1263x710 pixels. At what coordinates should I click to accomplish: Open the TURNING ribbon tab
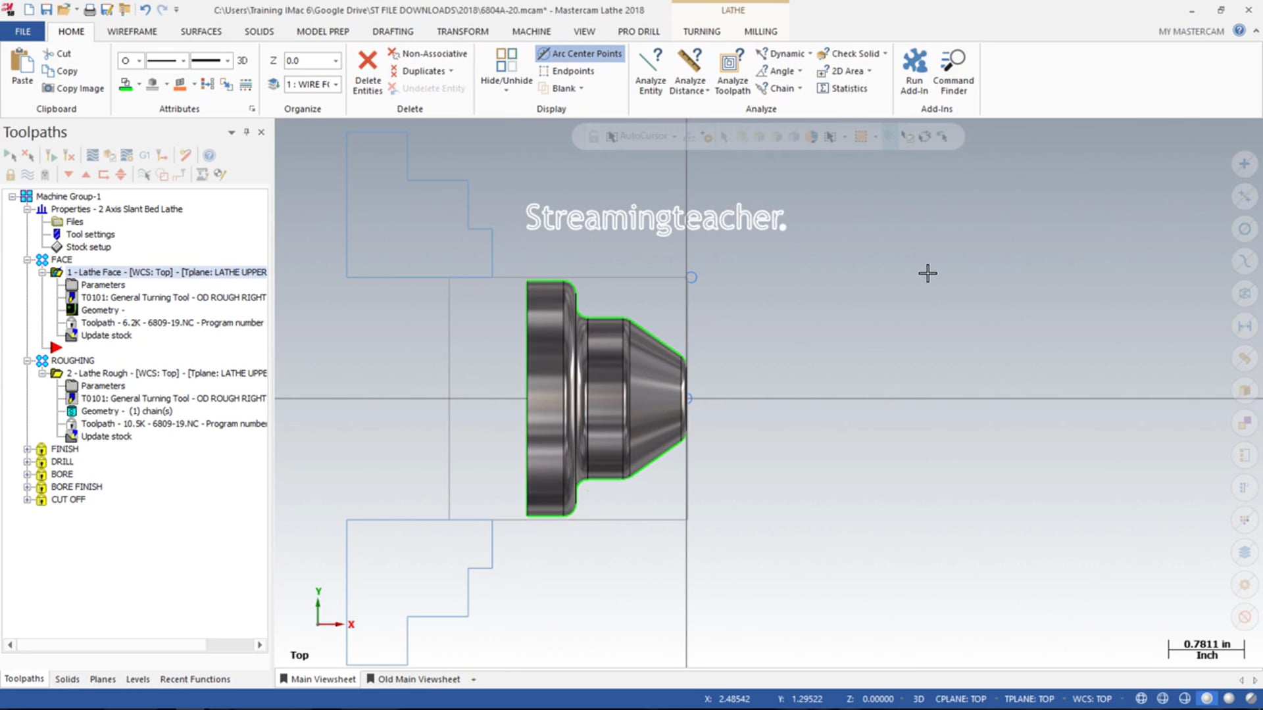click(x=701, y=31)
